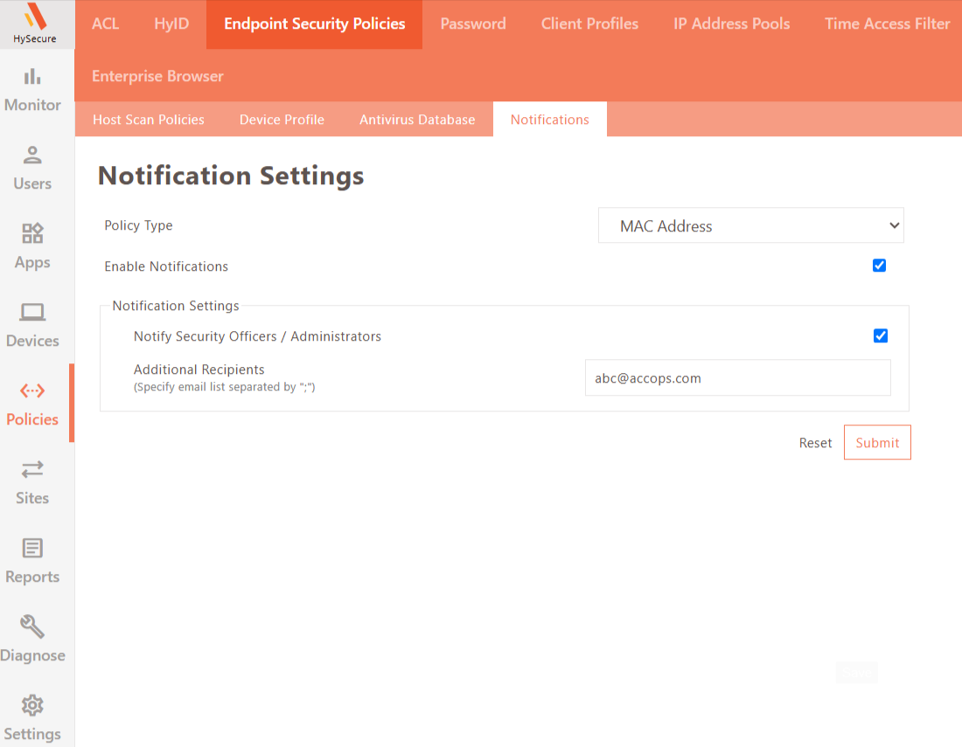Open the Sites arrows icon
The height and width of the screenshot is (747, 962).
coord(32,469)
